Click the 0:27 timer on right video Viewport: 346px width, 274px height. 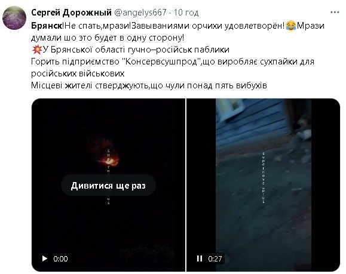tap(215, 258)
